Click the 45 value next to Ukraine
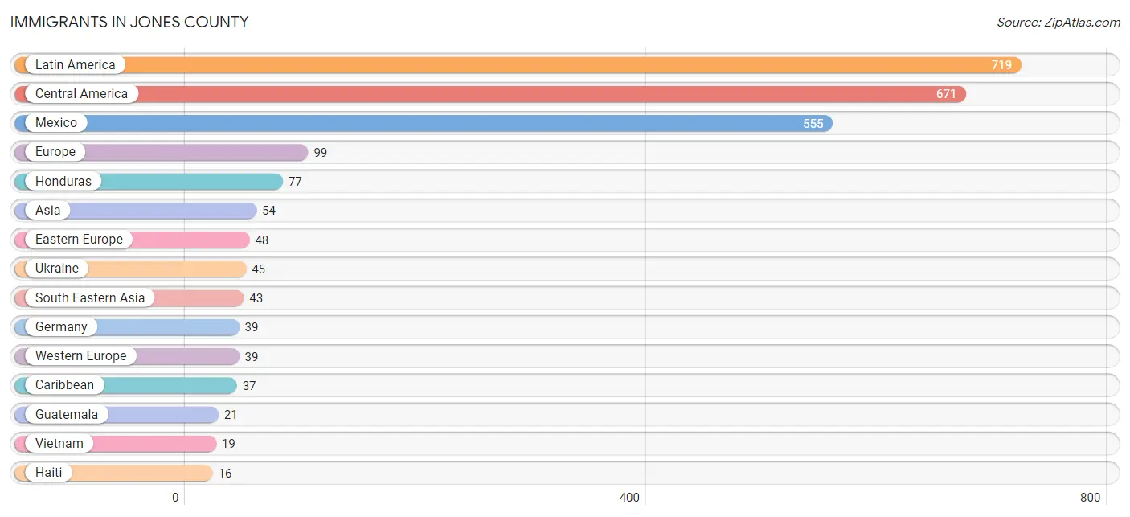Viewport: 1130px width, 517px height. [259, 269]
